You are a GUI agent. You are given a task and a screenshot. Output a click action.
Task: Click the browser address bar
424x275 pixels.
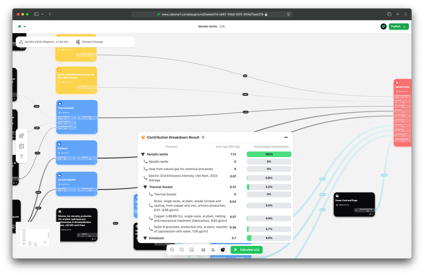[x=212, y=14]
